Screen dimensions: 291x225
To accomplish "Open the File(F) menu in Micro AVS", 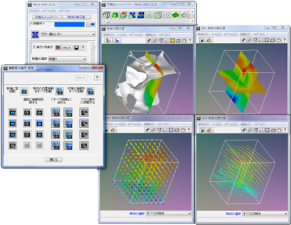I will (34, 11).
